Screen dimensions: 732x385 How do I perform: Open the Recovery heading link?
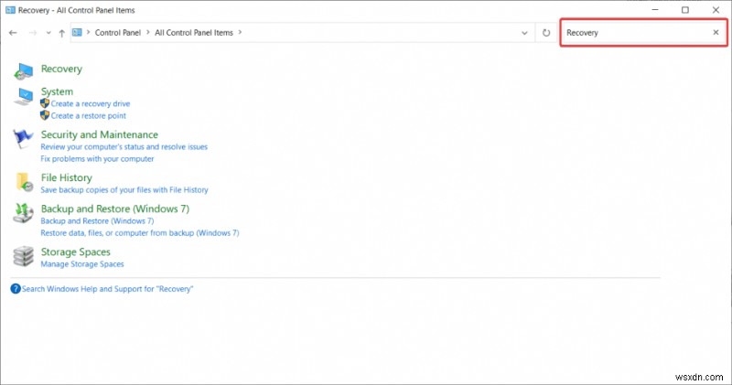coord(61,69)
